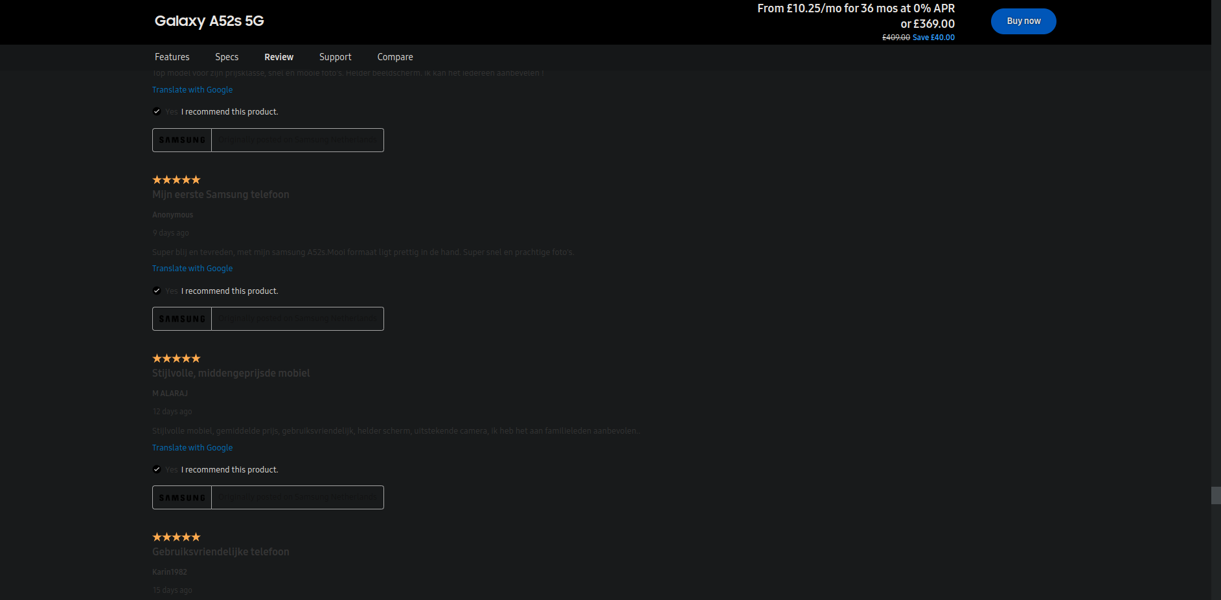Click the stars above "Gebruiksvriendelijke telefoon"

click(x=176, y=537)
